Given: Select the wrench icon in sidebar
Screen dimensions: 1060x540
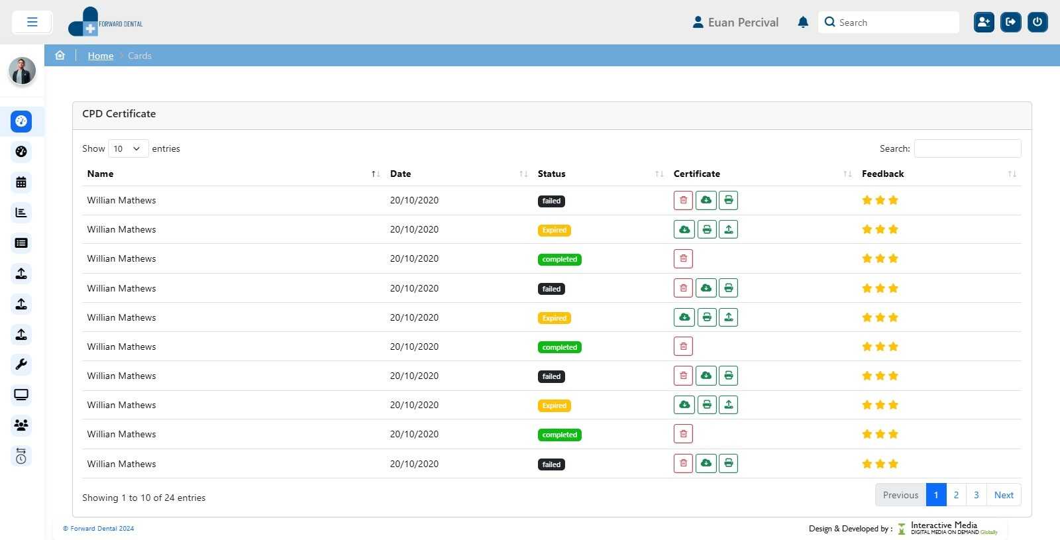Looking at the screenshot, I should pos(21,364).
